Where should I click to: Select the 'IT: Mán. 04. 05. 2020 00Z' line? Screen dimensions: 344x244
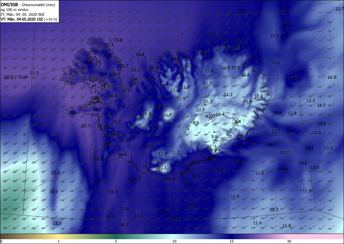(x=22, y=14)
